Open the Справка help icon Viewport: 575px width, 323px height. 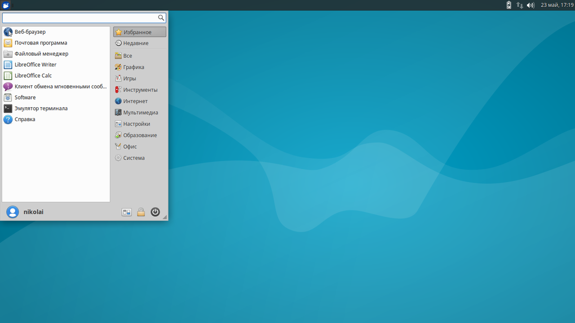click(8, 119)
